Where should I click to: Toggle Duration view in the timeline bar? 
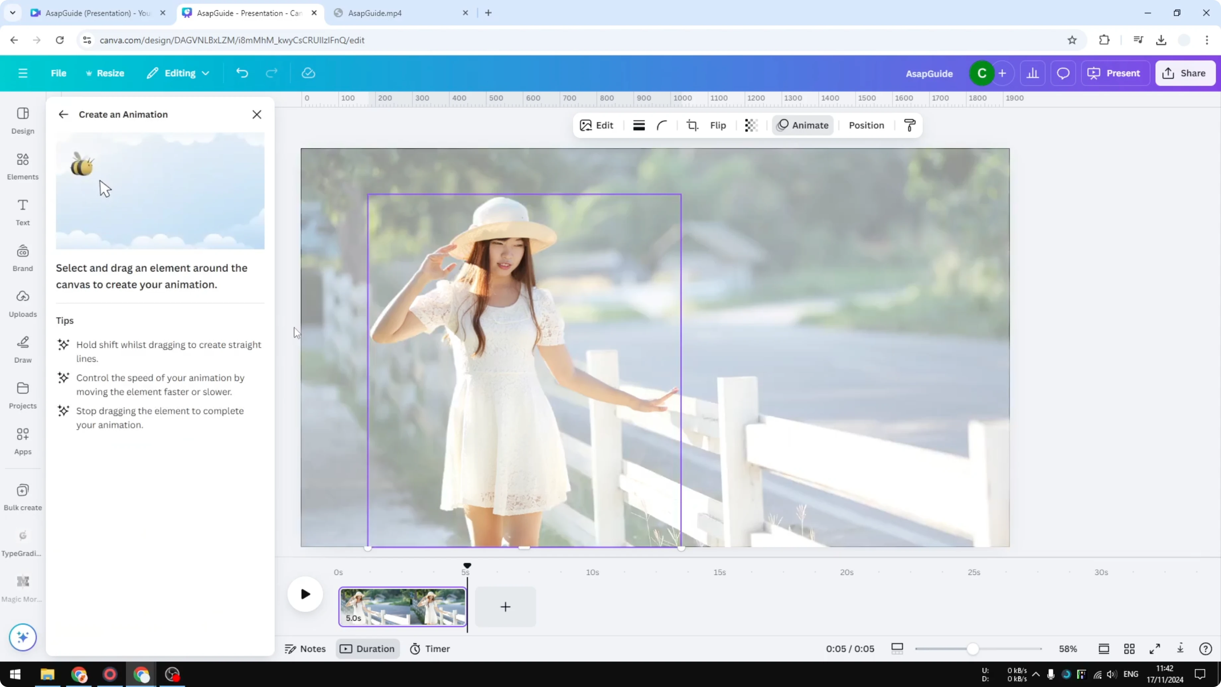pos(367,649)
